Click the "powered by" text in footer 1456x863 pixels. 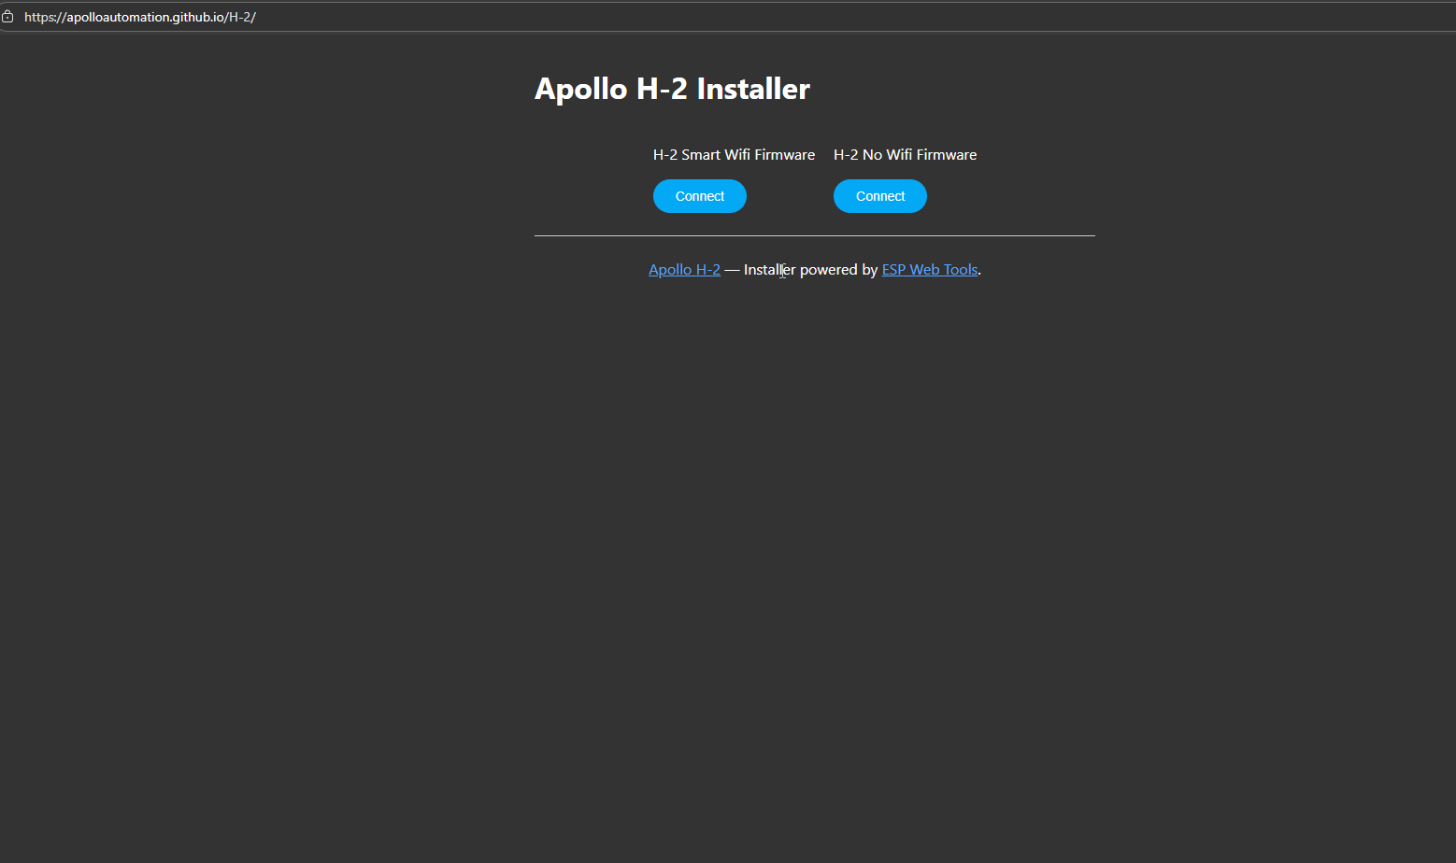click(838, 270)
